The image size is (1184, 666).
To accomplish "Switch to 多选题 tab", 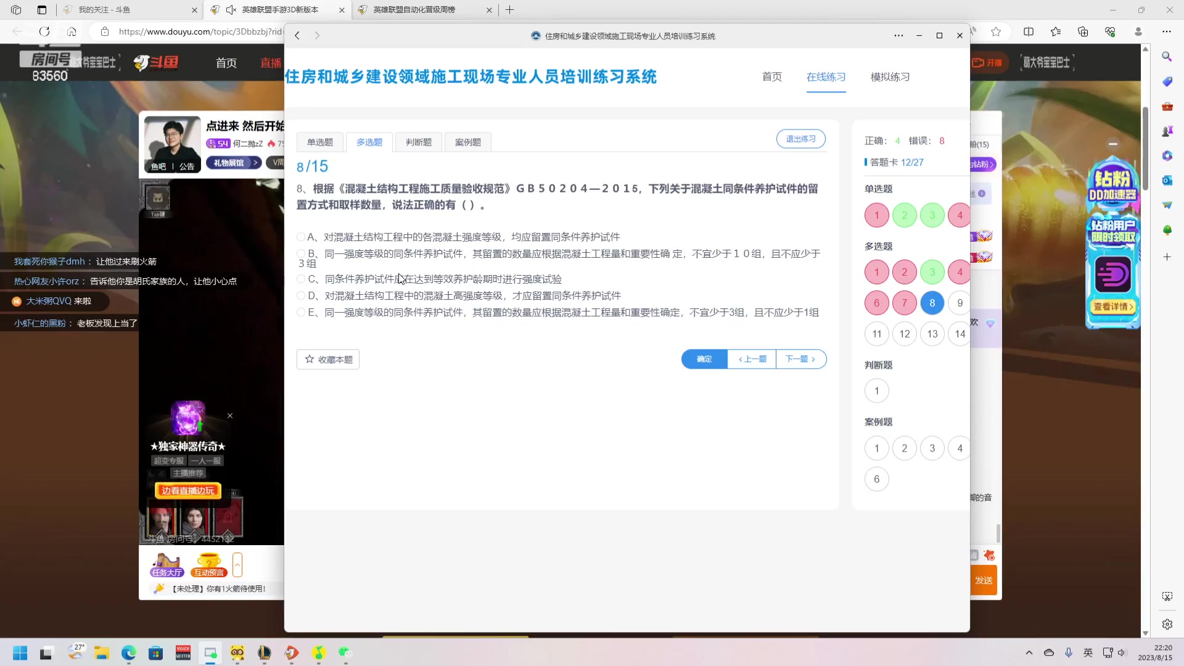I will (x=369, y=142).
